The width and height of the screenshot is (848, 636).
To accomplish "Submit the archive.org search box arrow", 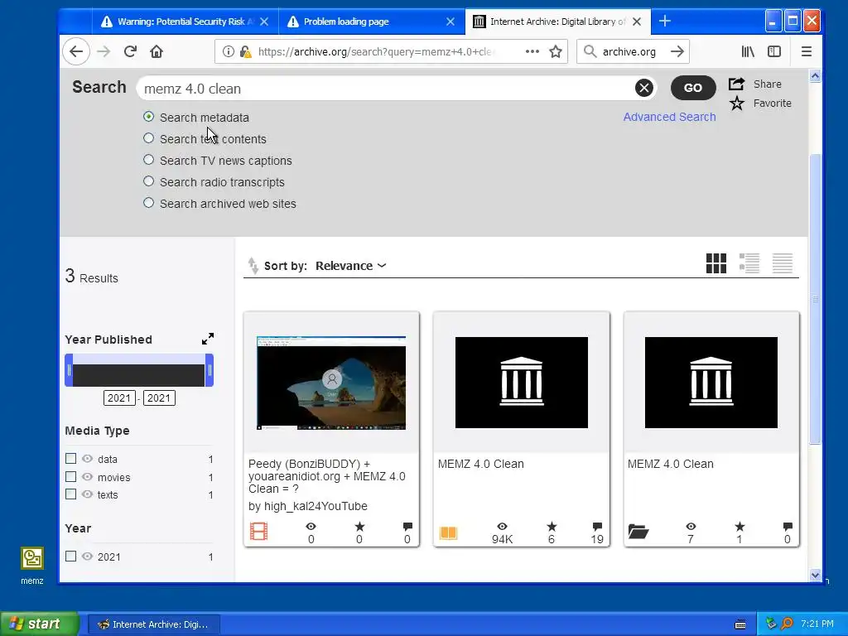I will point(677,52).
